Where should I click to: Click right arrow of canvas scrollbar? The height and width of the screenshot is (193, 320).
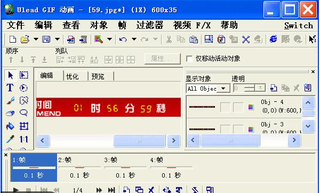pos(174,141)
